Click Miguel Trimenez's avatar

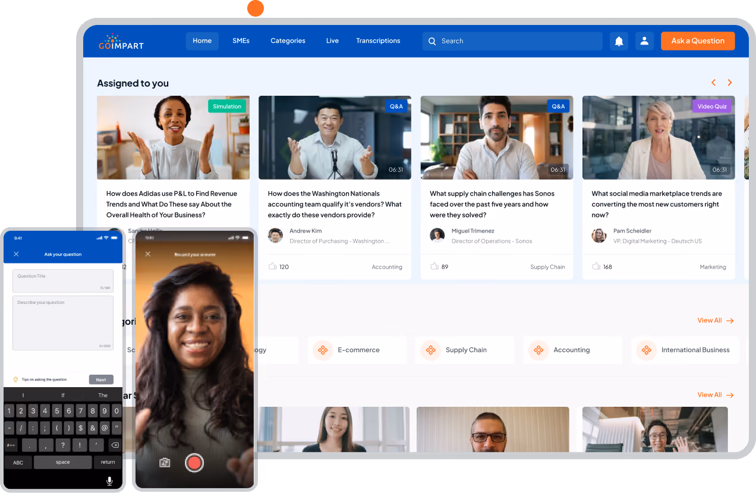pos(437,235)
